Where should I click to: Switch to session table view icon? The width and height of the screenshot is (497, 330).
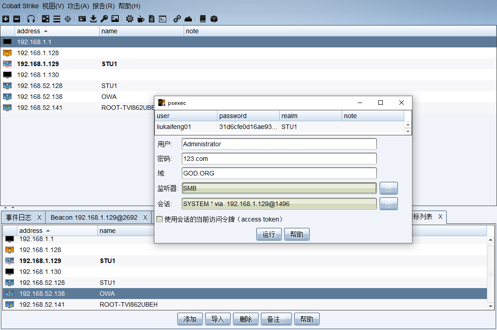pos(57,19)
